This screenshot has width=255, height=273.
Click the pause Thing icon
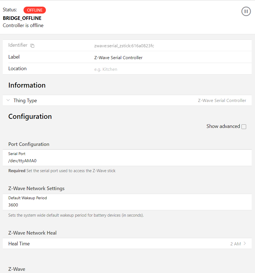click(x=246, y=11)
